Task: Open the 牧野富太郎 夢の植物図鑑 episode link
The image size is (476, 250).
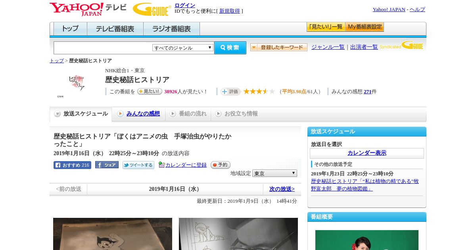Action: 365,185
